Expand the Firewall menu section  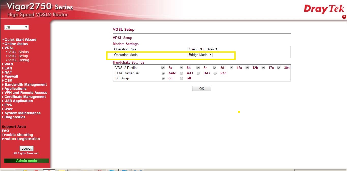coord(11,76)
